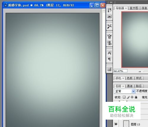Open the Paragraph panel icon
148x127 pixels.
[x=110, y=59]
